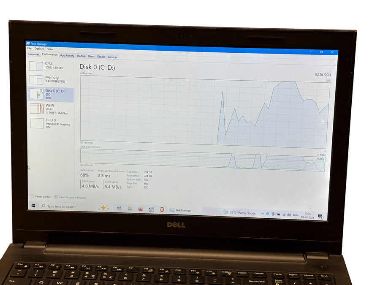The height and width of the screenshot is (285, 380).
Task: Click the sparkle search highlights icon
Action: [x=104, y=208]
